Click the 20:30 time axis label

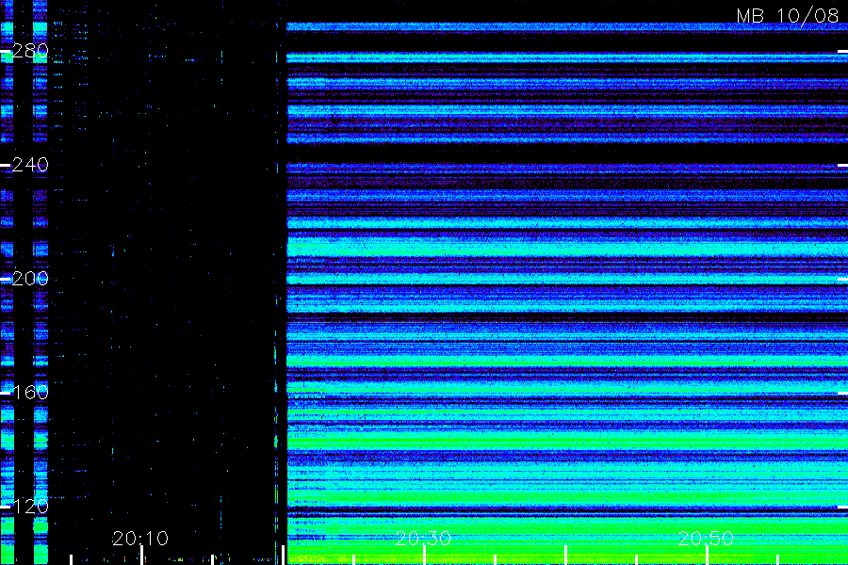pyautogui.click(x=423, y=539)
